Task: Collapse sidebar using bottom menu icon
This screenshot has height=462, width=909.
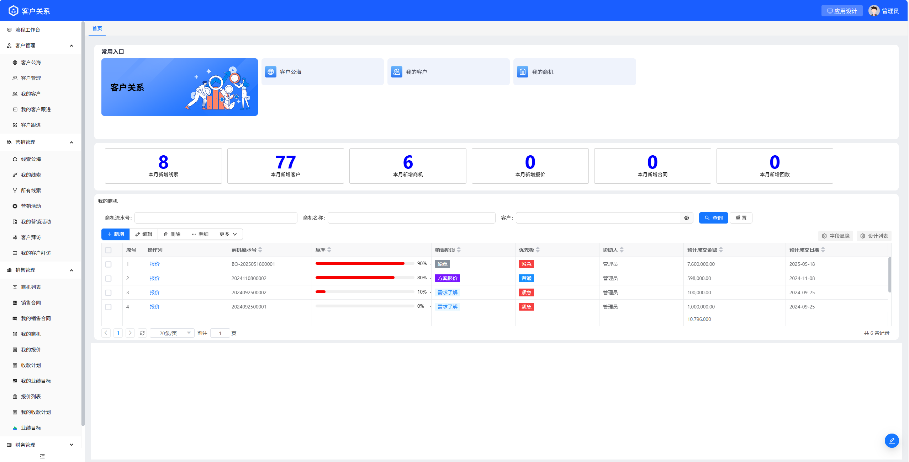Action: (x=42, y=456)
